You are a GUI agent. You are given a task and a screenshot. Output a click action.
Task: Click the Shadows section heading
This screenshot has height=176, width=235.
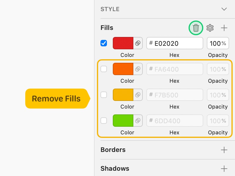click(x=115, y=168)
